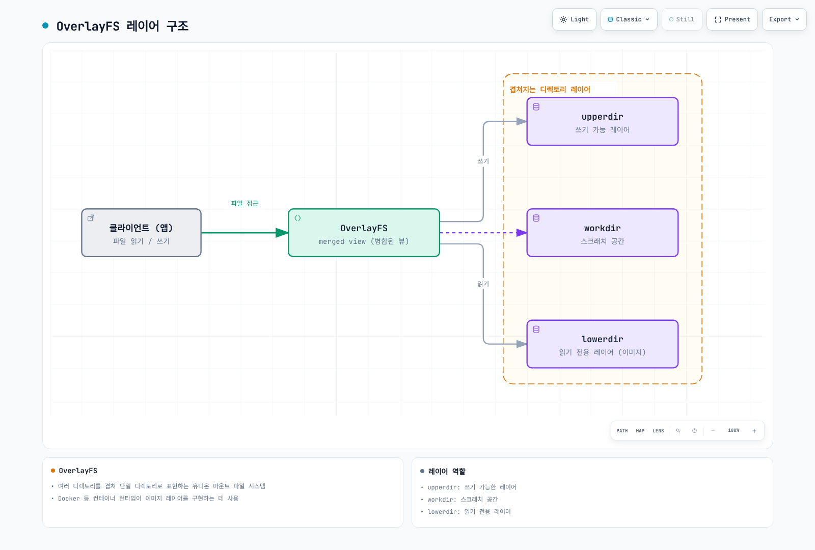Viewport: 815px width, 550px height.
Task: Click the workdir database icon
Action: (x=536, y=218)
